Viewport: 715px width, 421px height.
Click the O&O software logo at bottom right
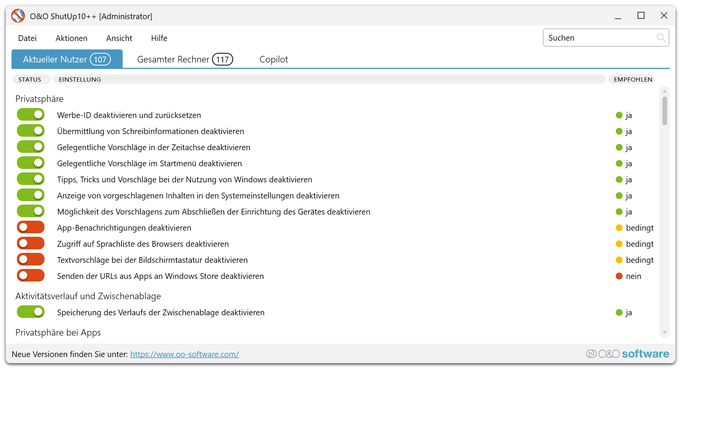pos(628,354)
